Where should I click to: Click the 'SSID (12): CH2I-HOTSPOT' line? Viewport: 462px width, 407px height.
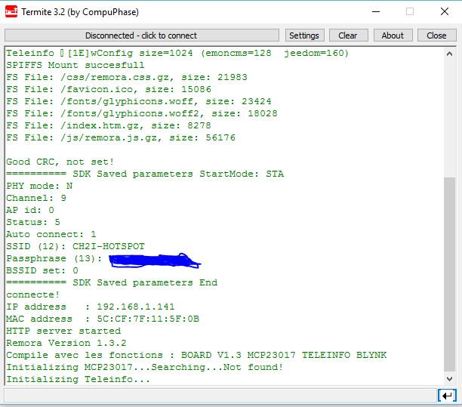(75, 246)
